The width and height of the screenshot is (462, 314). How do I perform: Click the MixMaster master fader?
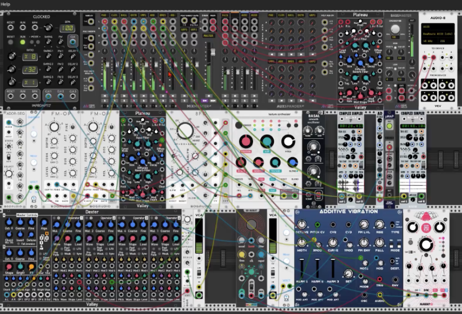[x=212, y=53]
